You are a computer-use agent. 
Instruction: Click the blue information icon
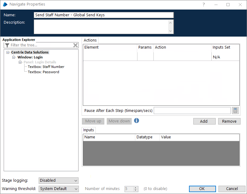137,121
